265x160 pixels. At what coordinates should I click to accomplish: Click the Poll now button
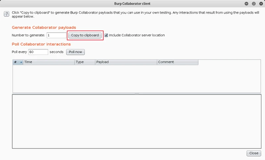pos(76,52)
